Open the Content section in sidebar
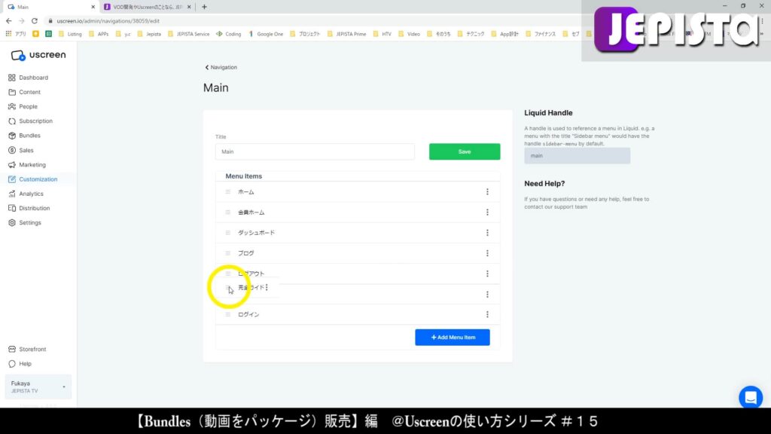Screen dimensions: 771x434 25,92
